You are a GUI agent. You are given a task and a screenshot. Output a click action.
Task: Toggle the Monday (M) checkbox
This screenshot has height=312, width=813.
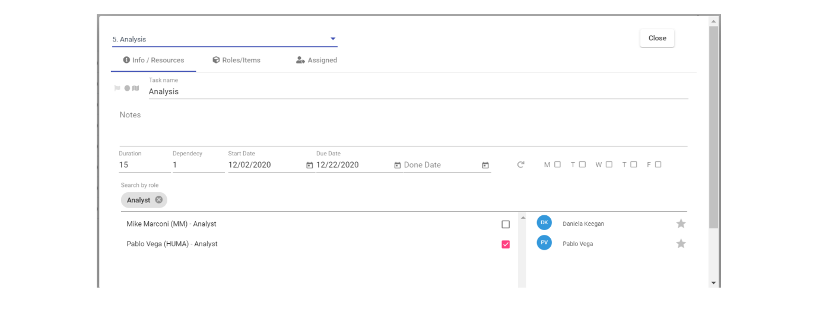[x=557, y=164]
